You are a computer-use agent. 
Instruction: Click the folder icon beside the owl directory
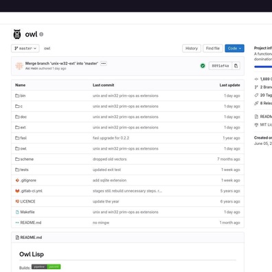tap(17, 148)
